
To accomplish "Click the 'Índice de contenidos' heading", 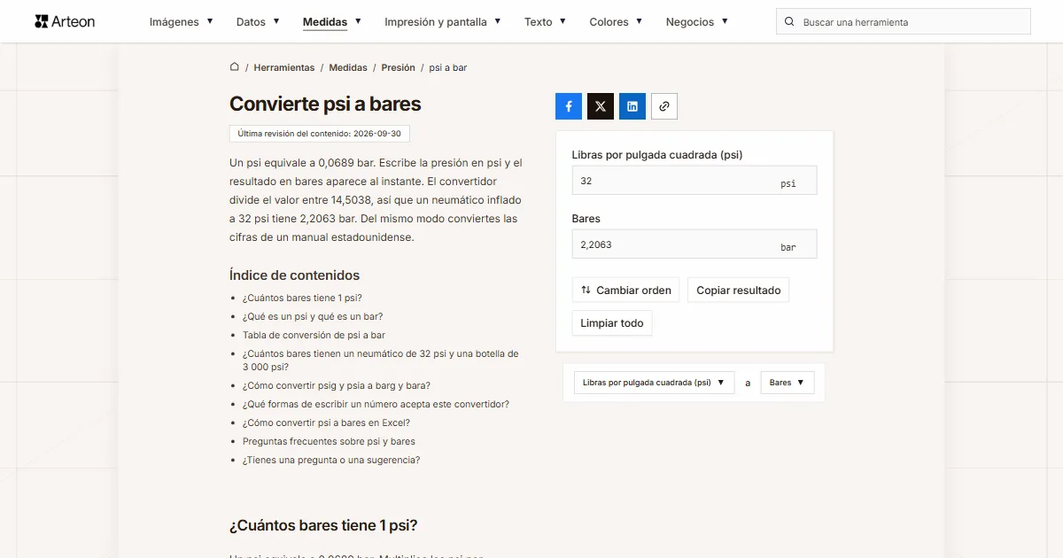I will point(295,275).
